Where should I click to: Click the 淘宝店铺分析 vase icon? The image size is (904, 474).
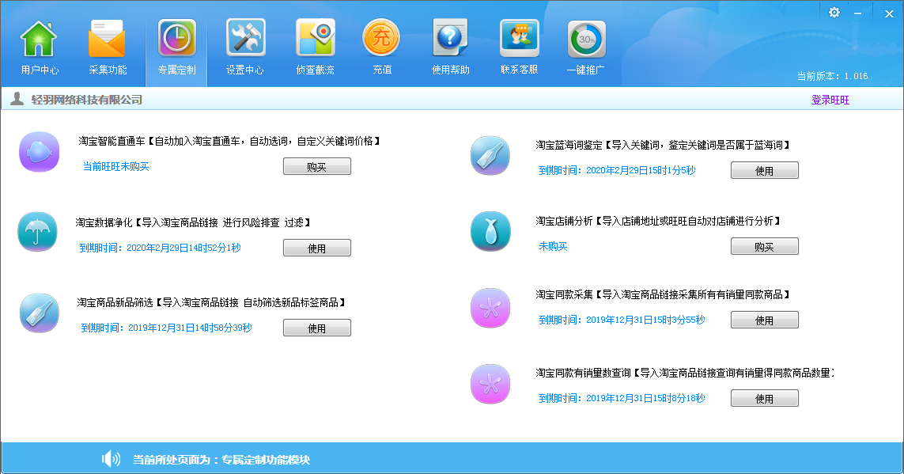tap(490, 232)
